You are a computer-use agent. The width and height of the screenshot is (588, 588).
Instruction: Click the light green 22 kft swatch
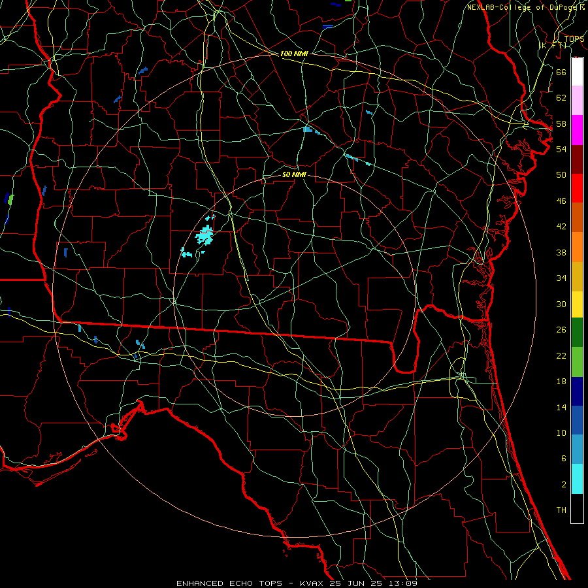pos(577,362)
